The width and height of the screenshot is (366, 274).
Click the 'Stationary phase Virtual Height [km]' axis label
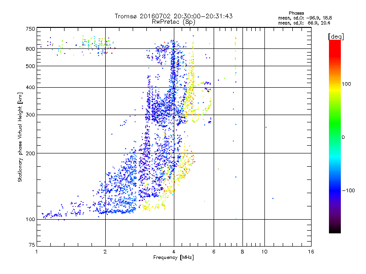(20, 137)
